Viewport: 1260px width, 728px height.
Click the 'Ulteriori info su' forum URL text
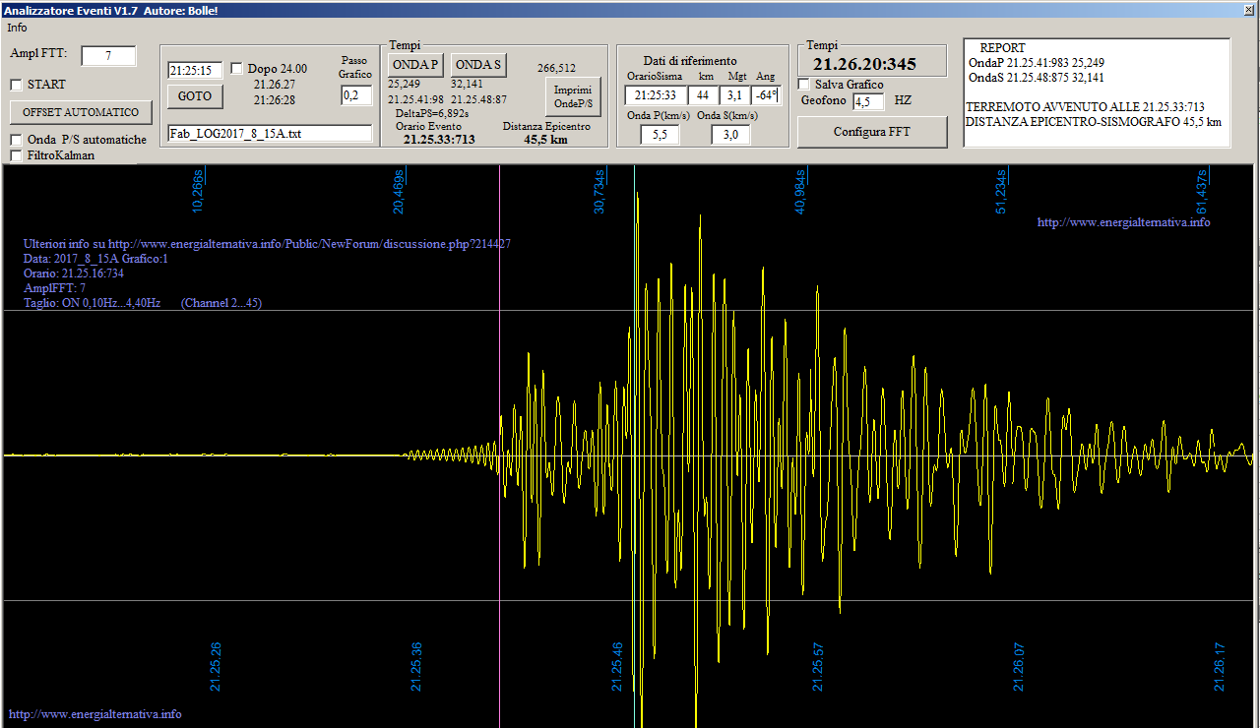pyautogui.click(x=267, y=243)
